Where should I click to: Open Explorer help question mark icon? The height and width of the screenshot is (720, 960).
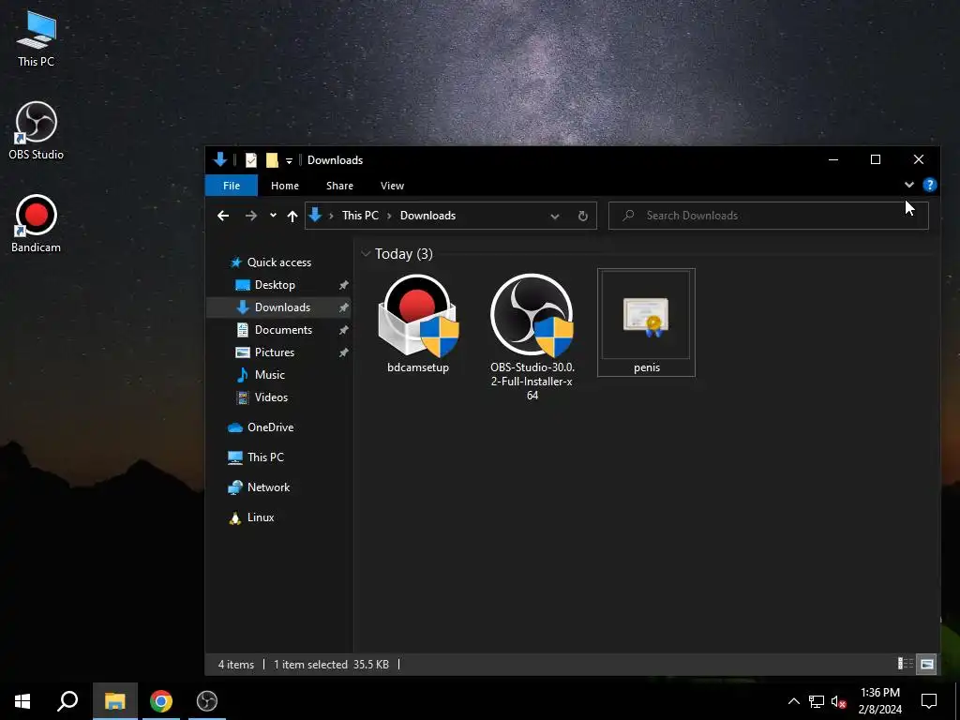[x=929, y=185]
